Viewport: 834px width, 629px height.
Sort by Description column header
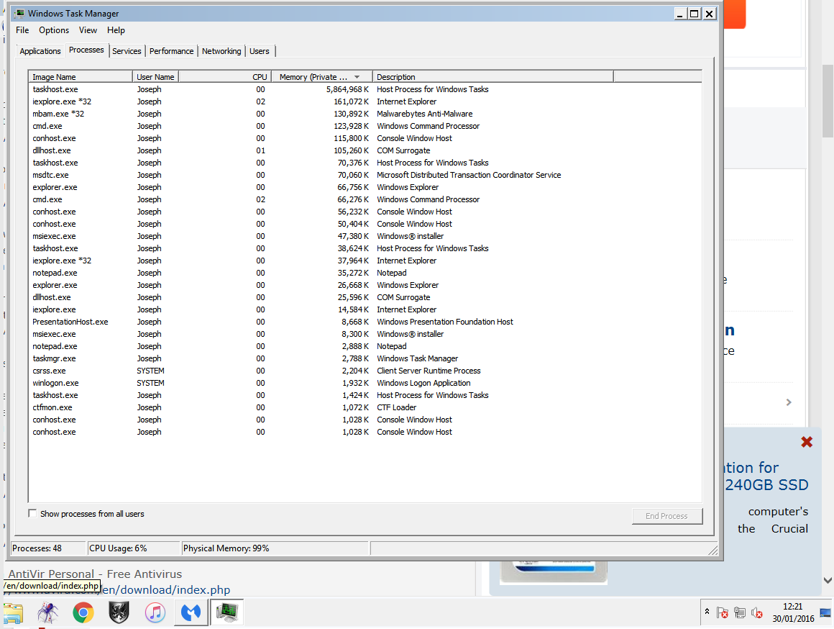(493, 77)
